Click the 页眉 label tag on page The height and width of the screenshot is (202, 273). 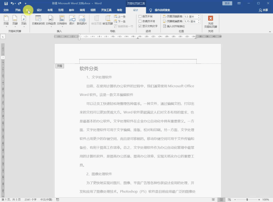point(60,66)
